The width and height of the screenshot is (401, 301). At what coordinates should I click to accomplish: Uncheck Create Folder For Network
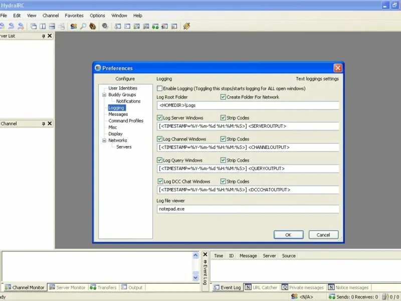pos(223,97)
